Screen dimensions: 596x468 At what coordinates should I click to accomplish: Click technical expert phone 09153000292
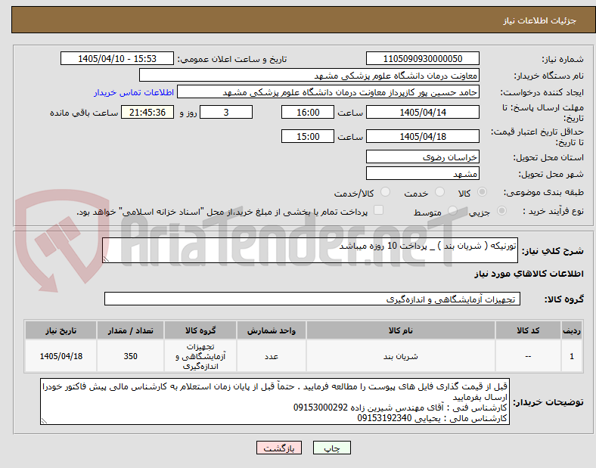[321, 408]
